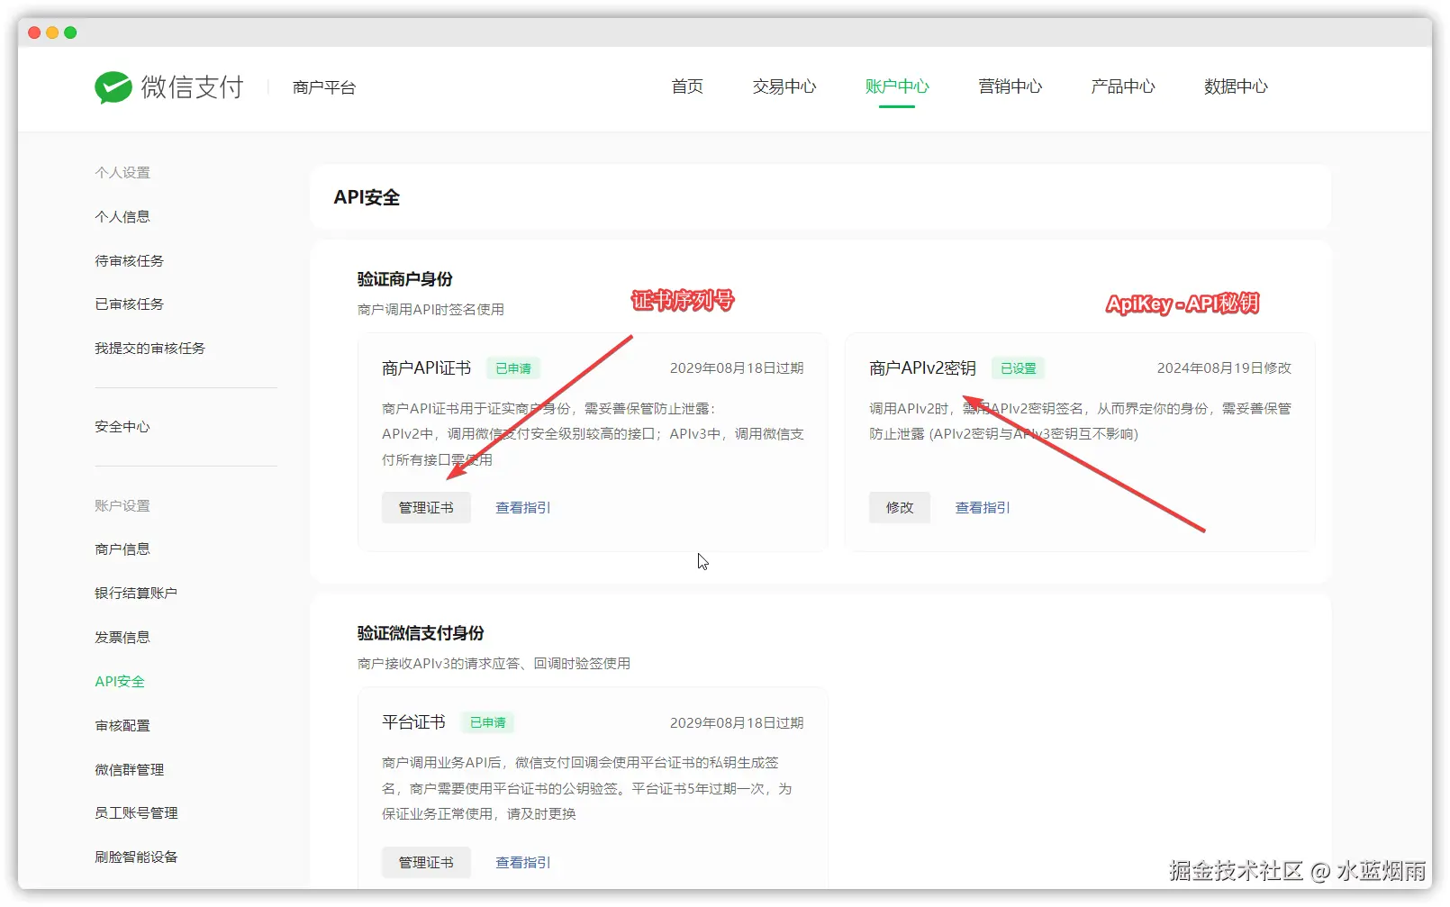Open the 数据中心 navigation tab
The width and height of the screenshot is (1450, 907).
click(1236, 86)
